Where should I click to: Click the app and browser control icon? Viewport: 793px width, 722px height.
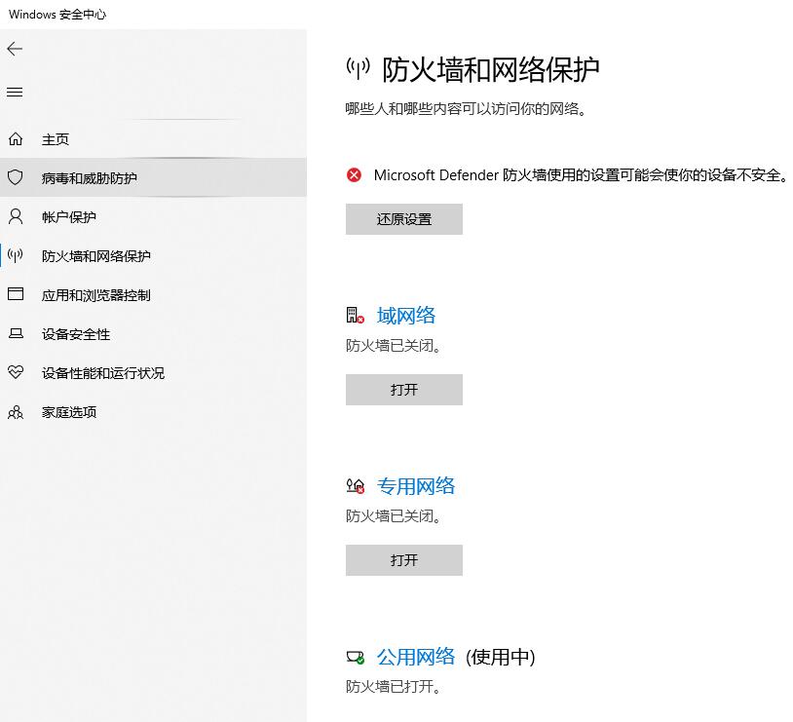[x=15, y=294]
